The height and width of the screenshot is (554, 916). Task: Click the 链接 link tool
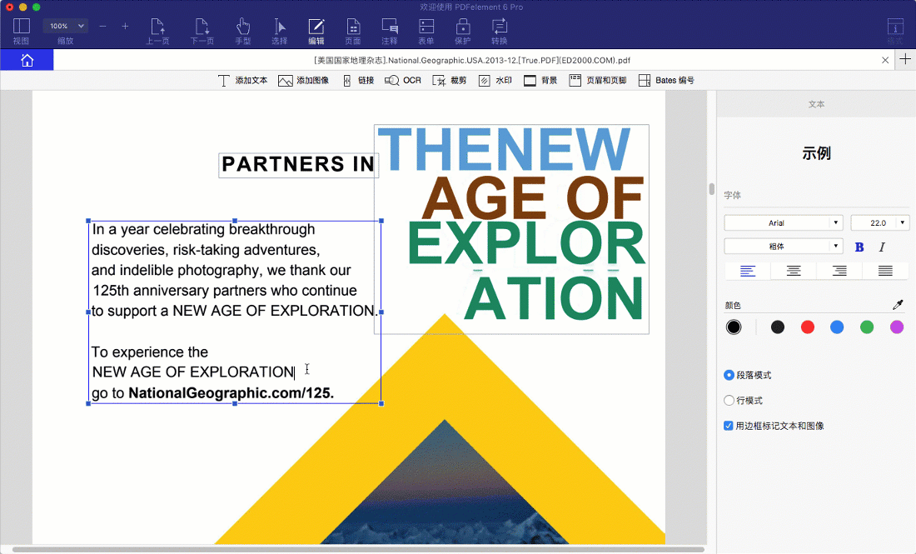358,81
